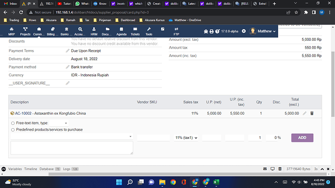The image size is (335, 188).
Task: Open the MRP module menu
Action: [12, 31]
